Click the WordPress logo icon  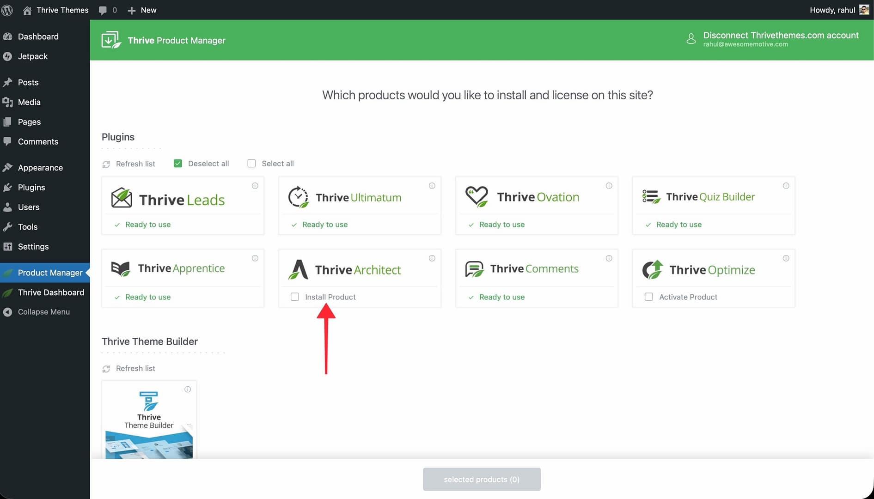pos(7,10)
